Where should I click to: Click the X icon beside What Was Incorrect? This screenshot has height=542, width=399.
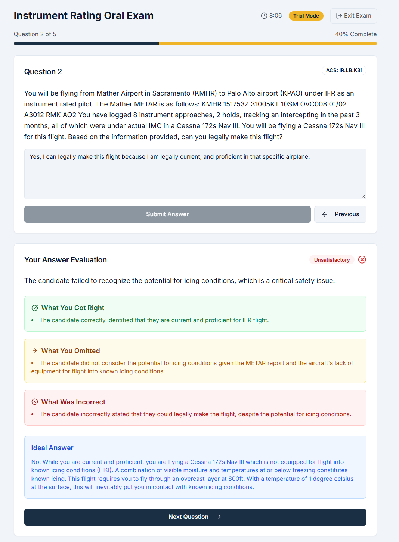tap(35, 402)
